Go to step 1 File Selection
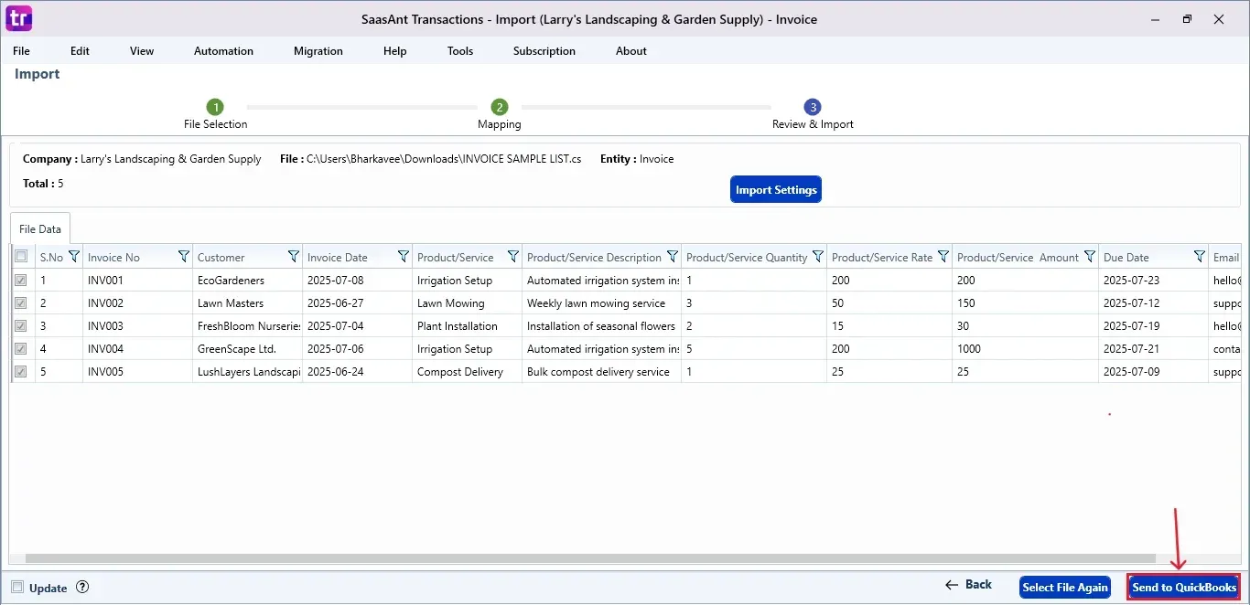 [215, 107]
